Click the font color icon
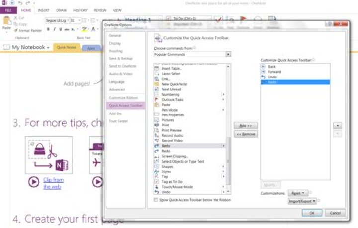The image size is (358, 228). click(93, 29)
